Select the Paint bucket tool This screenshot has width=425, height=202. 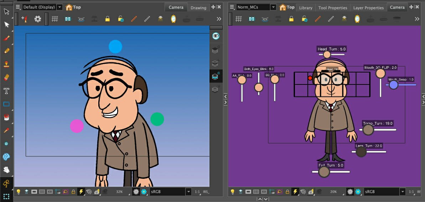click(x=6, y=117)
